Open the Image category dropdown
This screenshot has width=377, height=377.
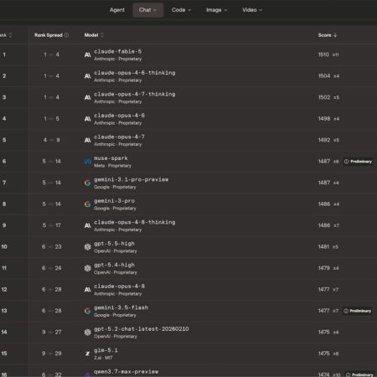point(217,10)
